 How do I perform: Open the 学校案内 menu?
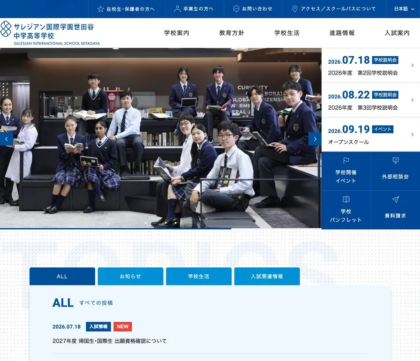[x=177, y=33]
